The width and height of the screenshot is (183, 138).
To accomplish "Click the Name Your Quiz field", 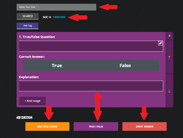I will pos(56,7).
